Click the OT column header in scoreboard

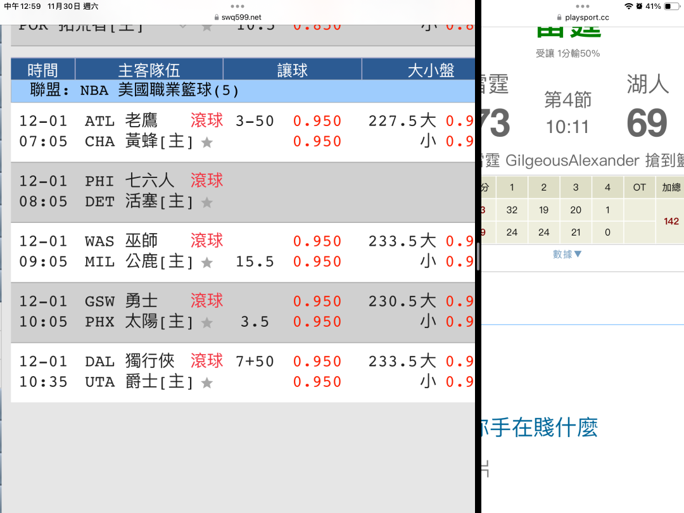(x=640, y=187)
